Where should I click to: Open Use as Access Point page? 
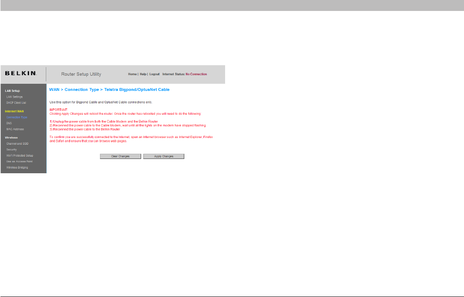[x=20, y=161]
